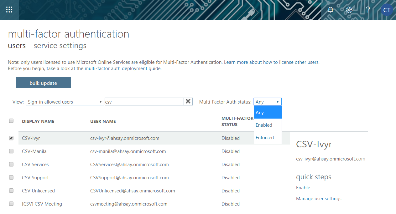This screenshot has height=214, width=396.
Task: Open the app launcher grid icon
Action: tap(9, 10)
